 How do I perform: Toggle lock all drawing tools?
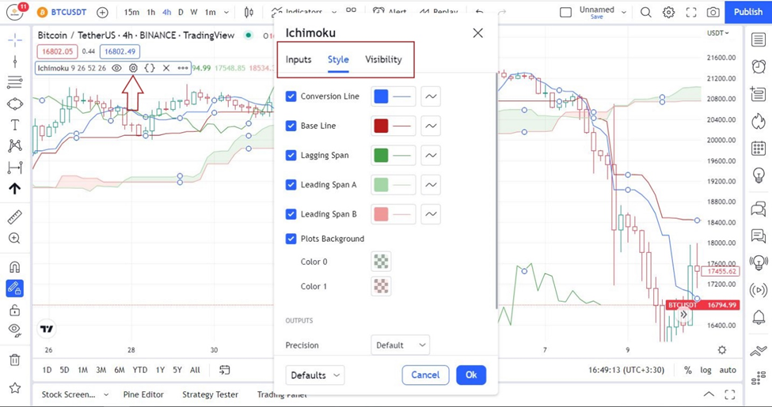point(15,310)
